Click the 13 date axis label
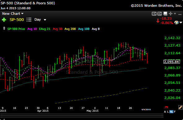The image size is (183, 120). [x=60, y=108]
